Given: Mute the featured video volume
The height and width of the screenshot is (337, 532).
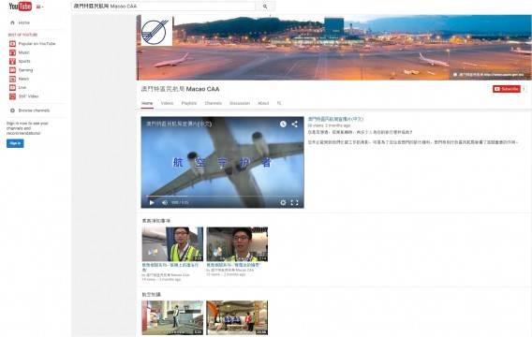Looking at the screenshot, I should (165, 202).
